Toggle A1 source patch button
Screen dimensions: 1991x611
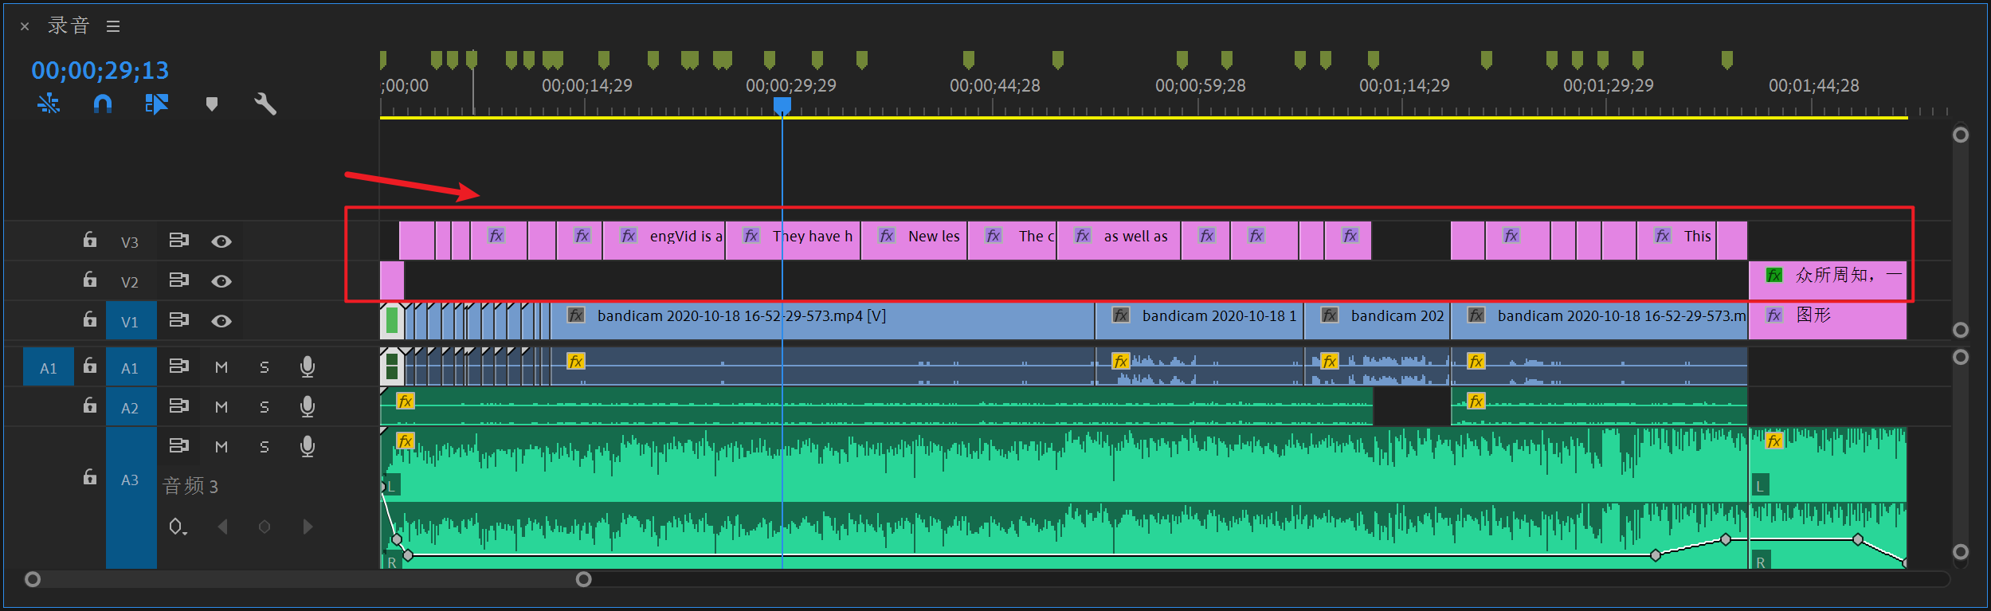point(49,367)
